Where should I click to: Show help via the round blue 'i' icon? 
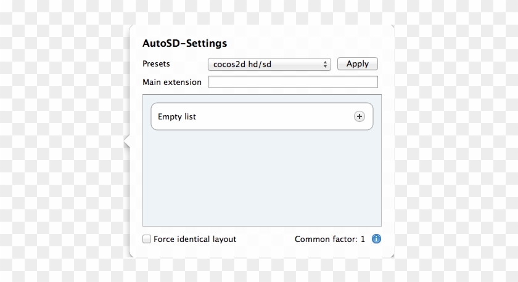pos(376,239)
